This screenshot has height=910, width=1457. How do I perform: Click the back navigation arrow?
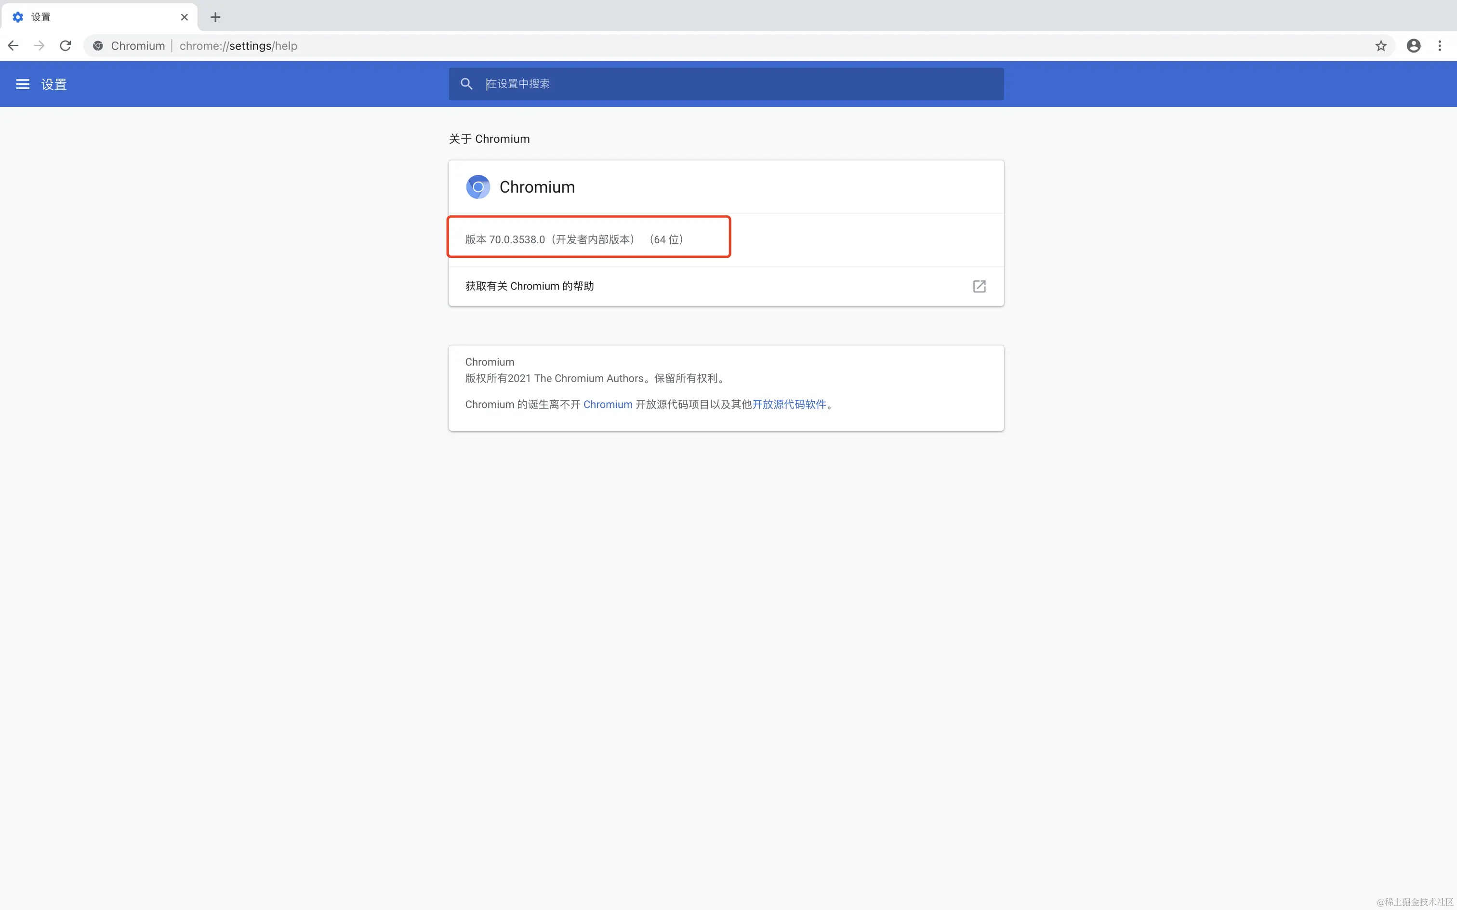13,46
